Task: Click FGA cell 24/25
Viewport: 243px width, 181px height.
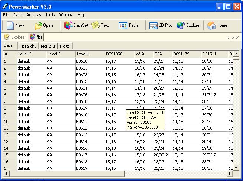Action: tap(162, 75)
